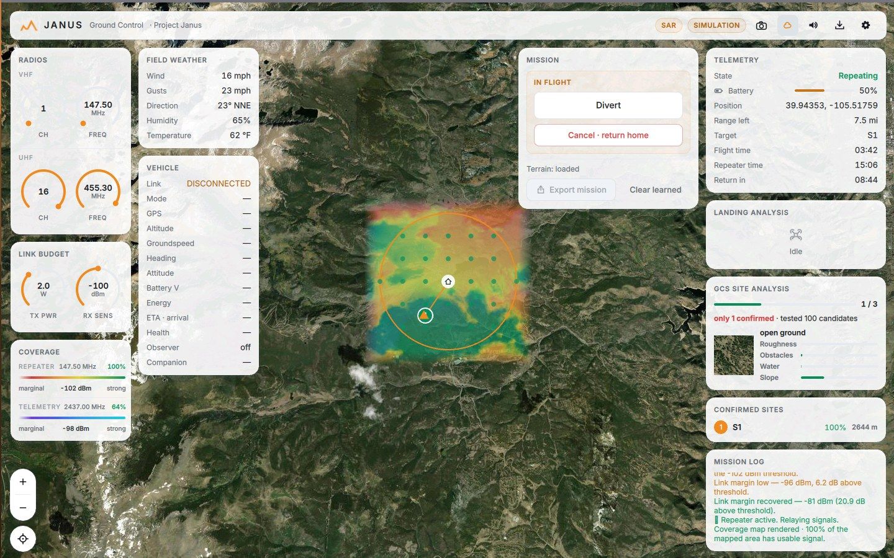The height and width of the screenshot is (558, 894).
Task: Click the DISCONNECTED link status
Action: coord(219,184)
